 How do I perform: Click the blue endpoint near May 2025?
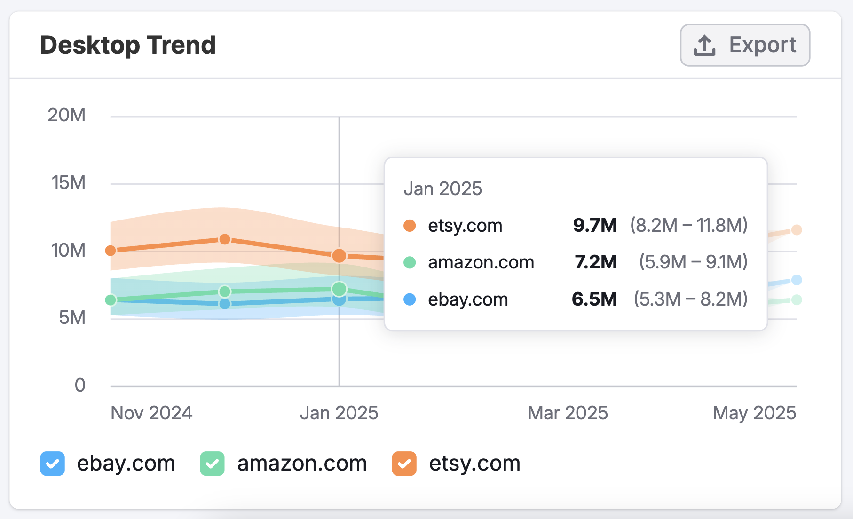click(796, 279)
